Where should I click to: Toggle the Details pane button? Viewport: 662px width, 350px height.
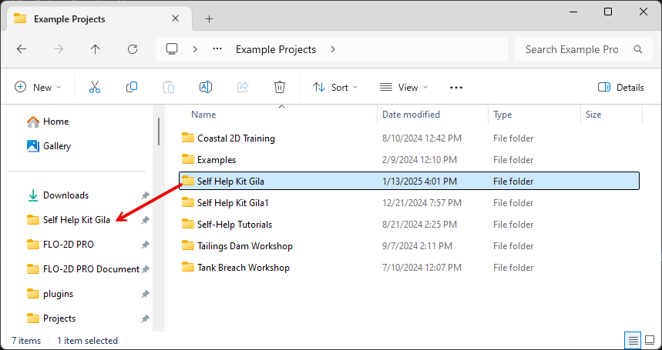click(621, 88)
